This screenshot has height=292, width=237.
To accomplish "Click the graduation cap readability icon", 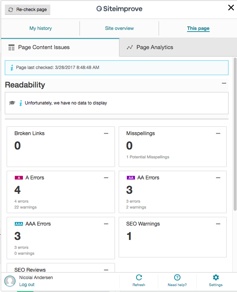I will point(12,103).
